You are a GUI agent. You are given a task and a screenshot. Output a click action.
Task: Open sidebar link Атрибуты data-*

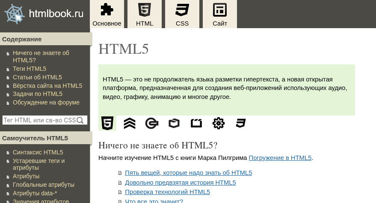tap(35, 193)
